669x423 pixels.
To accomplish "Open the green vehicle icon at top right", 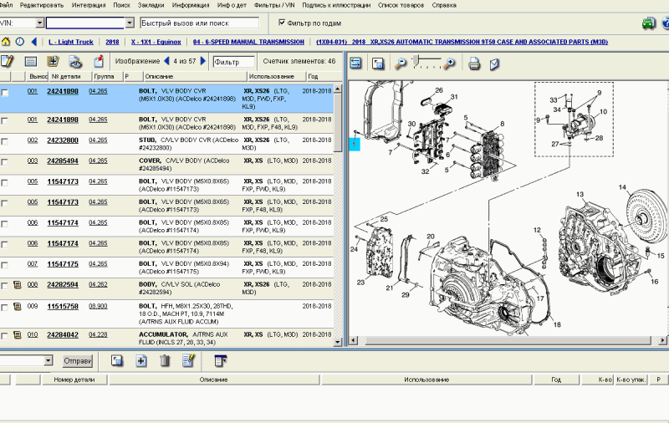I will click(x=649, y=23).
